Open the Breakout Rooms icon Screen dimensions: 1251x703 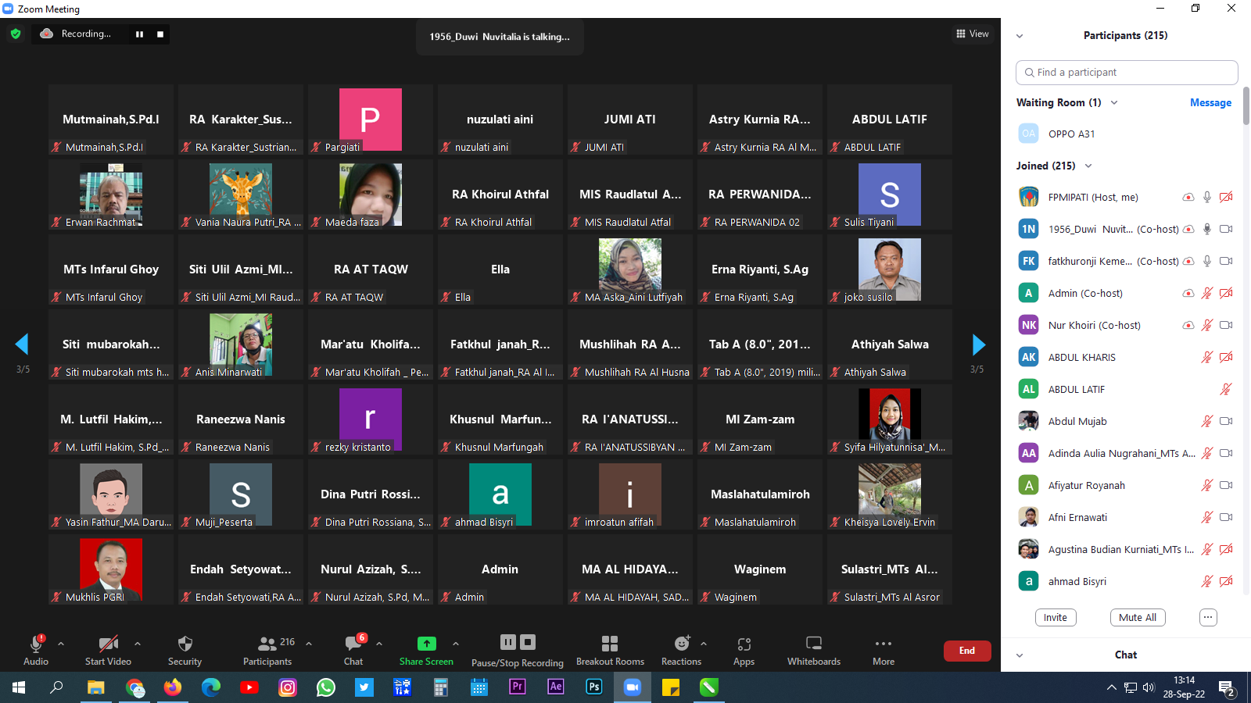pyautogui.click(x=610, y=644)
